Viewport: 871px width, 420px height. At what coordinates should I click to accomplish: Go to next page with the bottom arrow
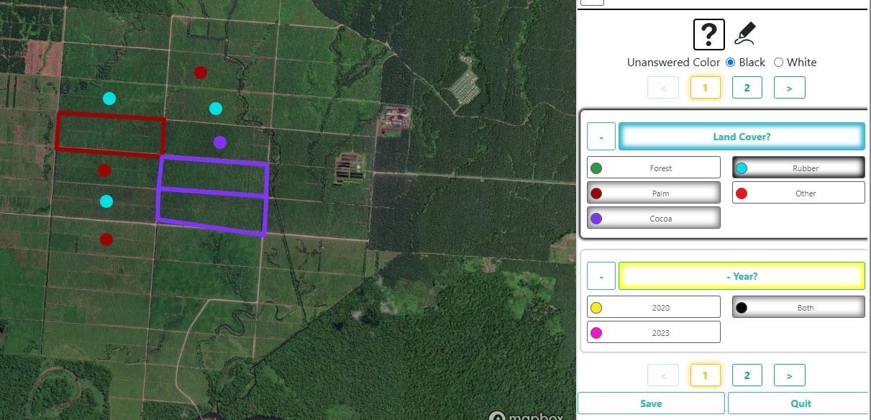pos(789,375)
